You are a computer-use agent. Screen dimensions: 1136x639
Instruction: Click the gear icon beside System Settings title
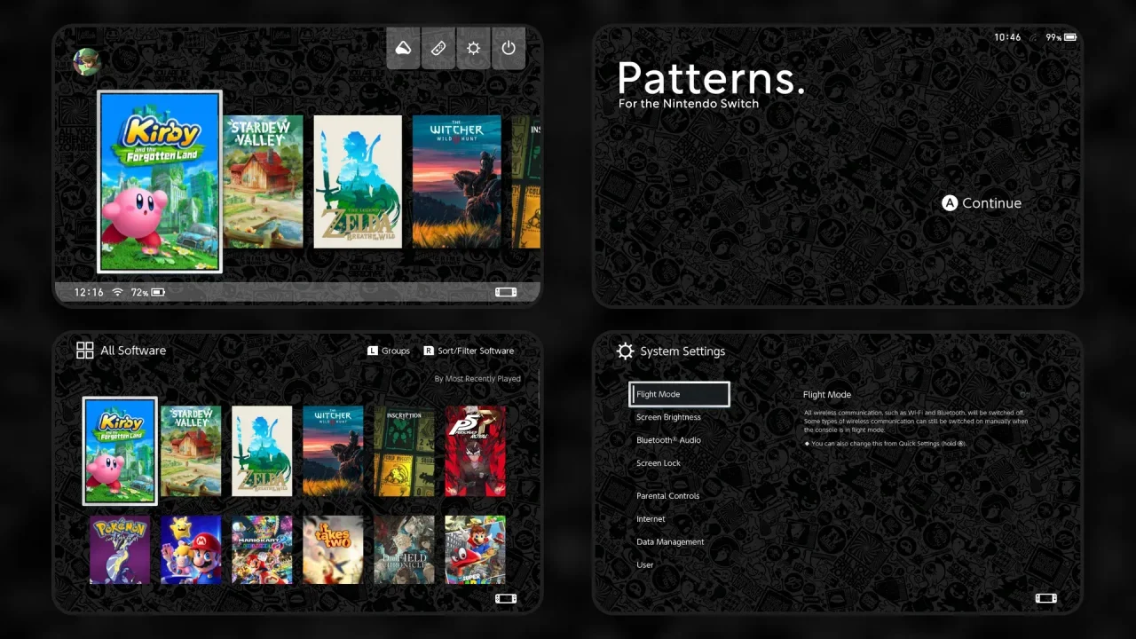626,351
